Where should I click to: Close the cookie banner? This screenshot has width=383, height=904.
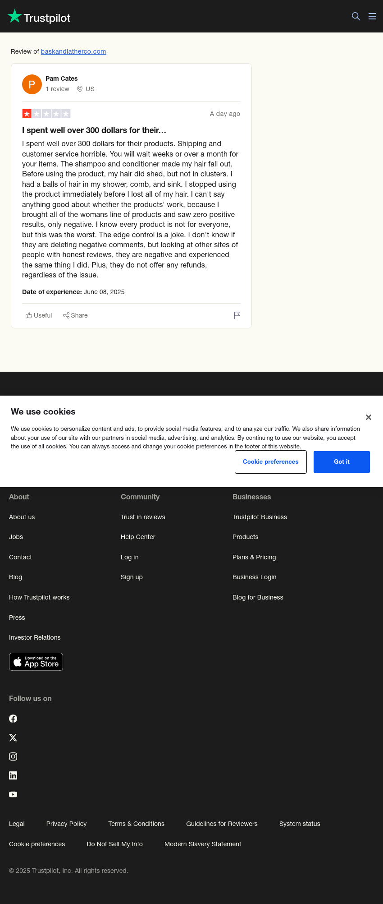[369, 417]
